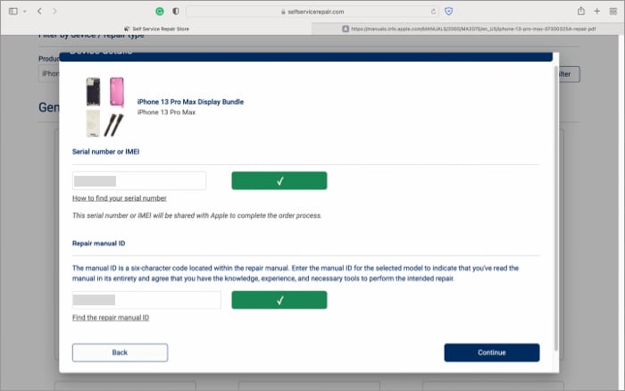Switch to the iPhone 13 Pro Max repair PDF tab

pyautogui.click(x=469, y=29)
